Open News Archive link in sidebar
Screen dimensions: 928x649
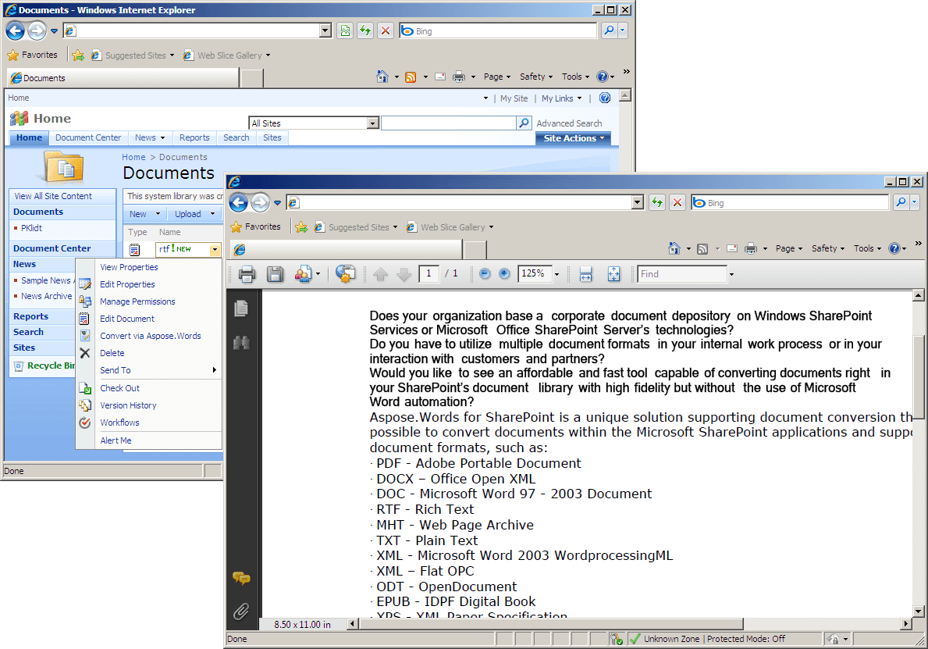click(46, 296)
